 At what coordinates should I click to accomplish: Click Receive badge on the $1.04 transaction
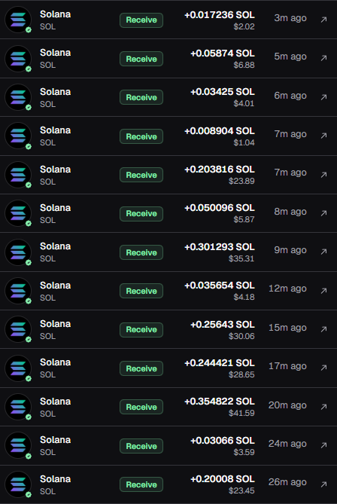pyautogui.click(x=141, y=136)
